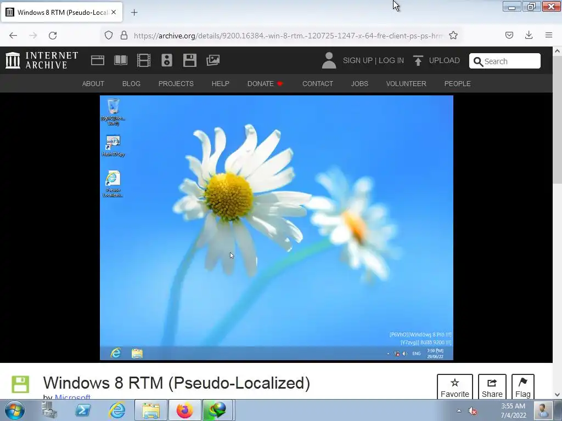Open the Texts book icon
The image size is (562, 421).
[120, 60]
